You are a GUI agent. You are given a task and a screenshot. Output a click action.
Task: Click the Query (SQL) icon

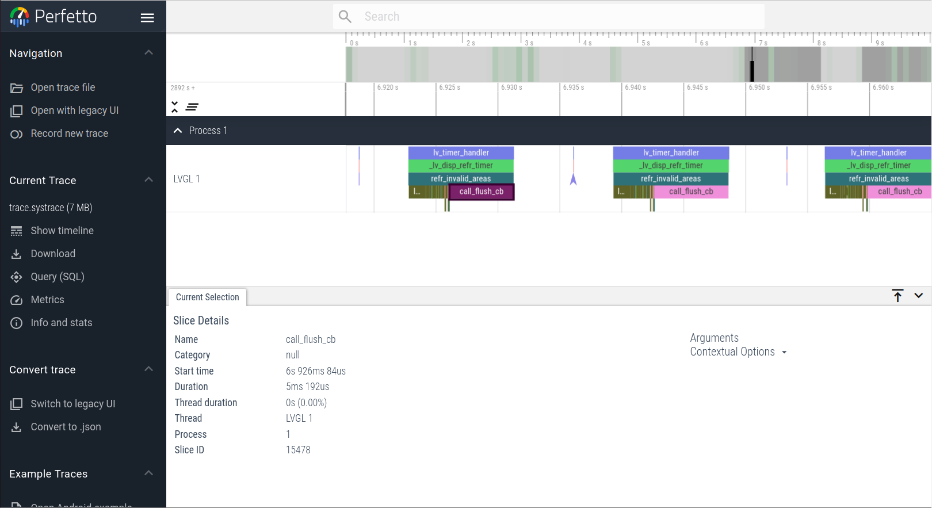tap(17, 277)
